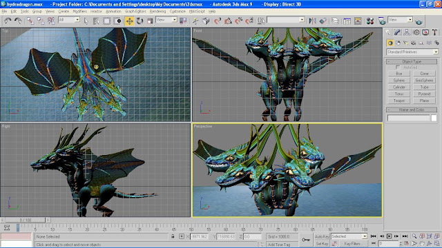Switch to the Utilities hammer tab

(x=434, y=32)
